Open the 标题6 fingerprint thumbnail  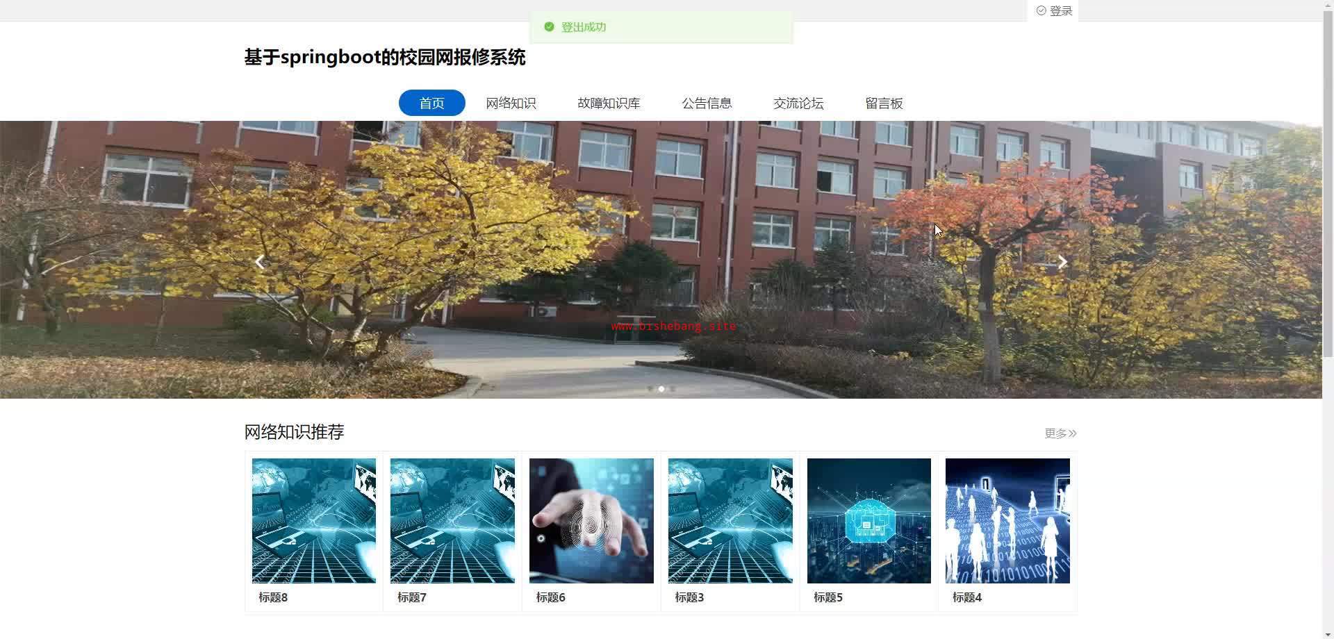[591, 520]
